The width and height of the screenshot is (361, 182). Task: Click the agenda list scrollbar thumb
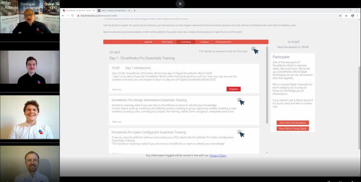267,84
